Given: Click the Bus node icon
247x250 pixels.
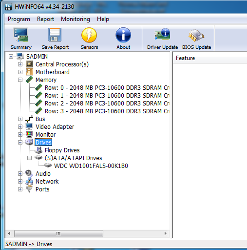Looking at the screenshot, I should coord(29,119).
